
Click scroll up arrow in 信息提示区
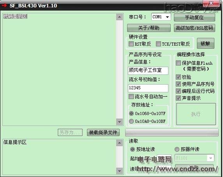click(x=119, y=143)
